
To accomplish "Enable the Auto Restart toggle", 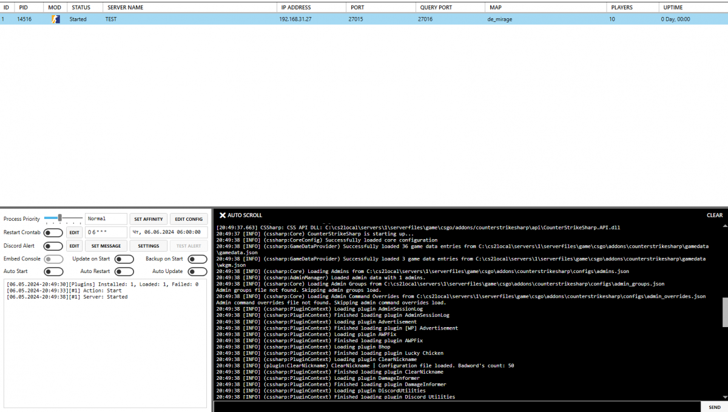I will pos(124,272).
